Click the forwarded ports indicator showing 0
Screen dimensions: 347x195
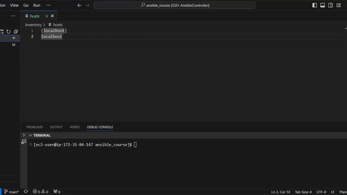[x=57, y=192]
